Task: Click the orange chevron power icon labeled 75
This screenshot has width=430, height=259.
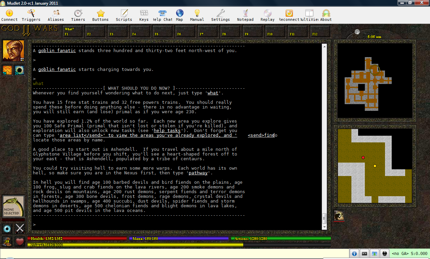Action: coord(7,70)
